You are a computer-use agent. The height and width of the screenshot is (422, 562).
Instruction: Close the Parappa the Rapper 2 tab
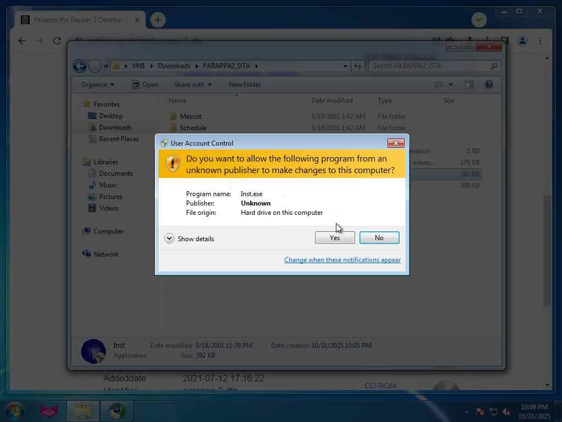tap(137, 20)
